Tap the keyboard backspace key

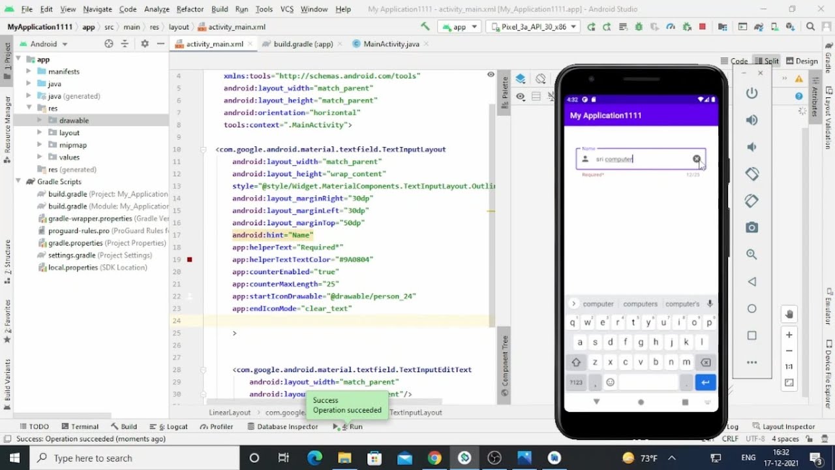click(705, 362)
